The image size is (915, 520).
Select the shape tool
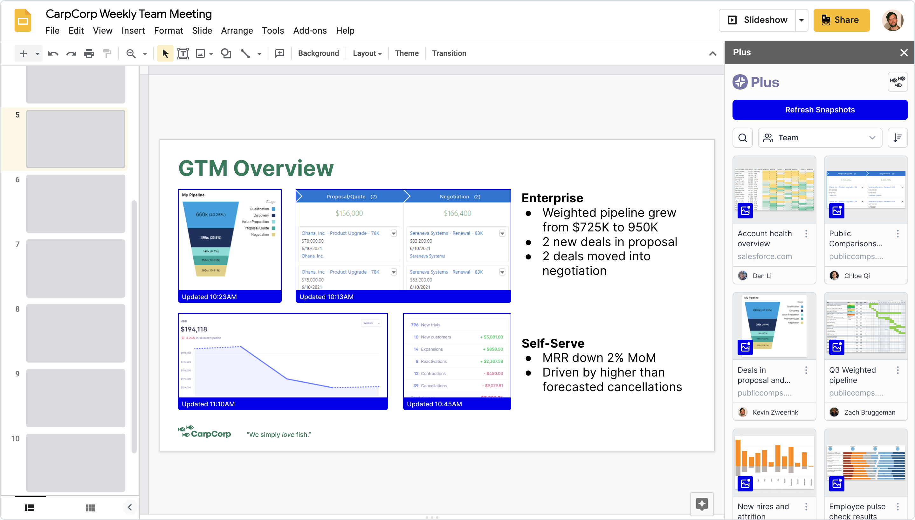coord(226,54)
